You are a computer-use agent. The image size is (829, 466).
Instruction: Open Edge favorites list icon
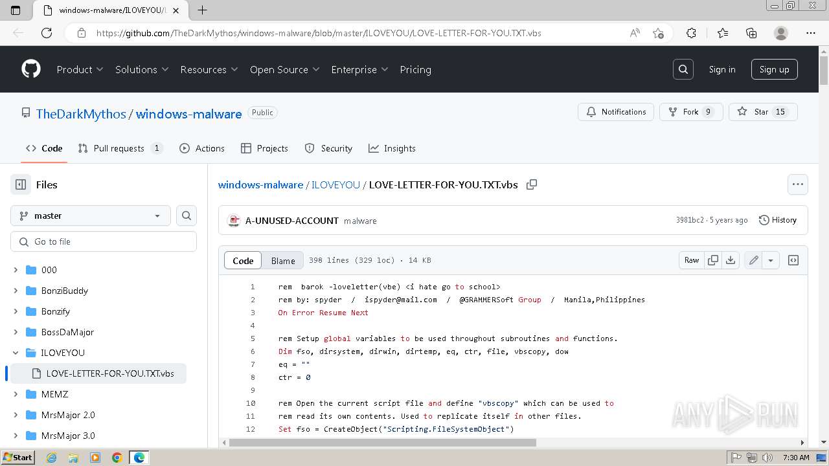coord(723,33)
